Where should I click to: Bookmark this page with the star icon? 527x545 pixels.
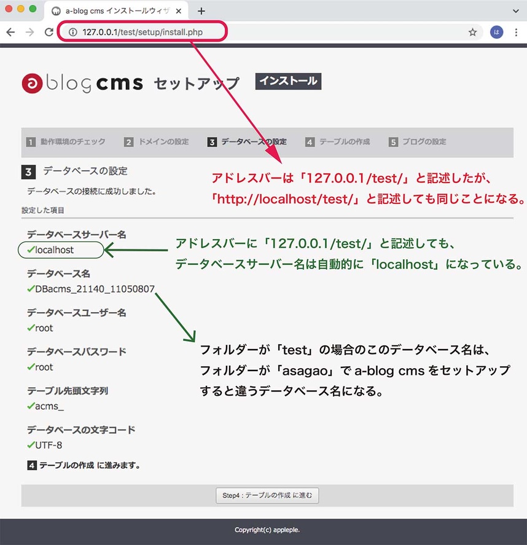point(472,33)
